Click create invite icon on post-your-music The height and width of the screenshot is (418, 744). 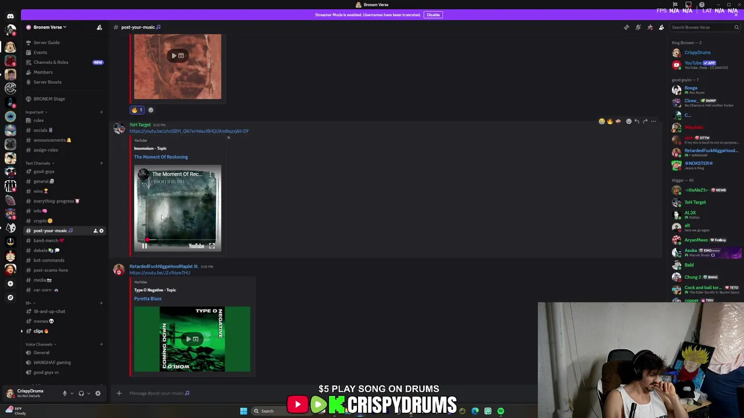pos(95,231)
